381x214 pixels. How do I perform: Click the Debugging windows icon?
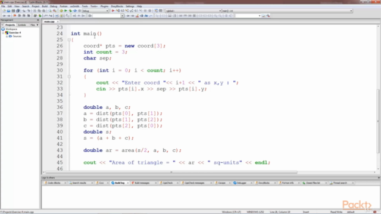tap(156, 11)
